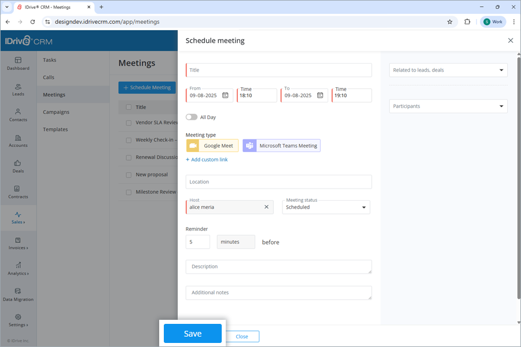Click the meeting Title input field
Screen dimensions: 521x347
[x=278, y=70]
